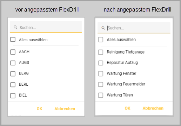Toggle the Wartung Türen checkbox

pyautogui.click(x=101, y=95)
